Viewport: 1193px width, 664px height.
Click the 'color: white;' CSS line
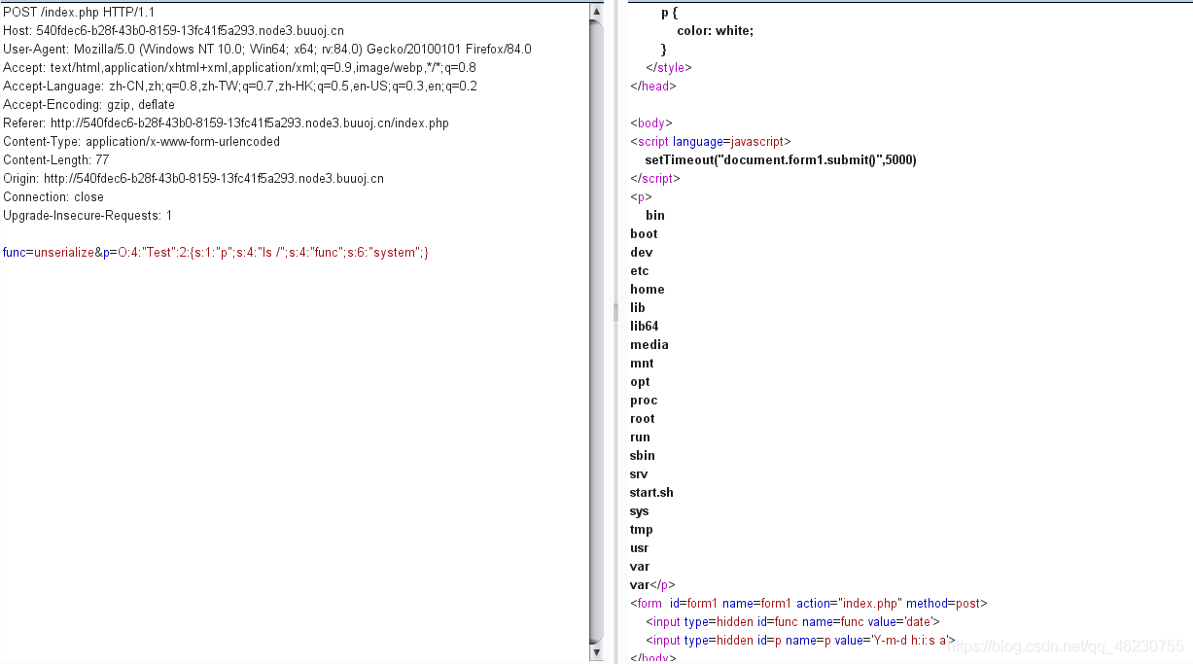[715, 30]
